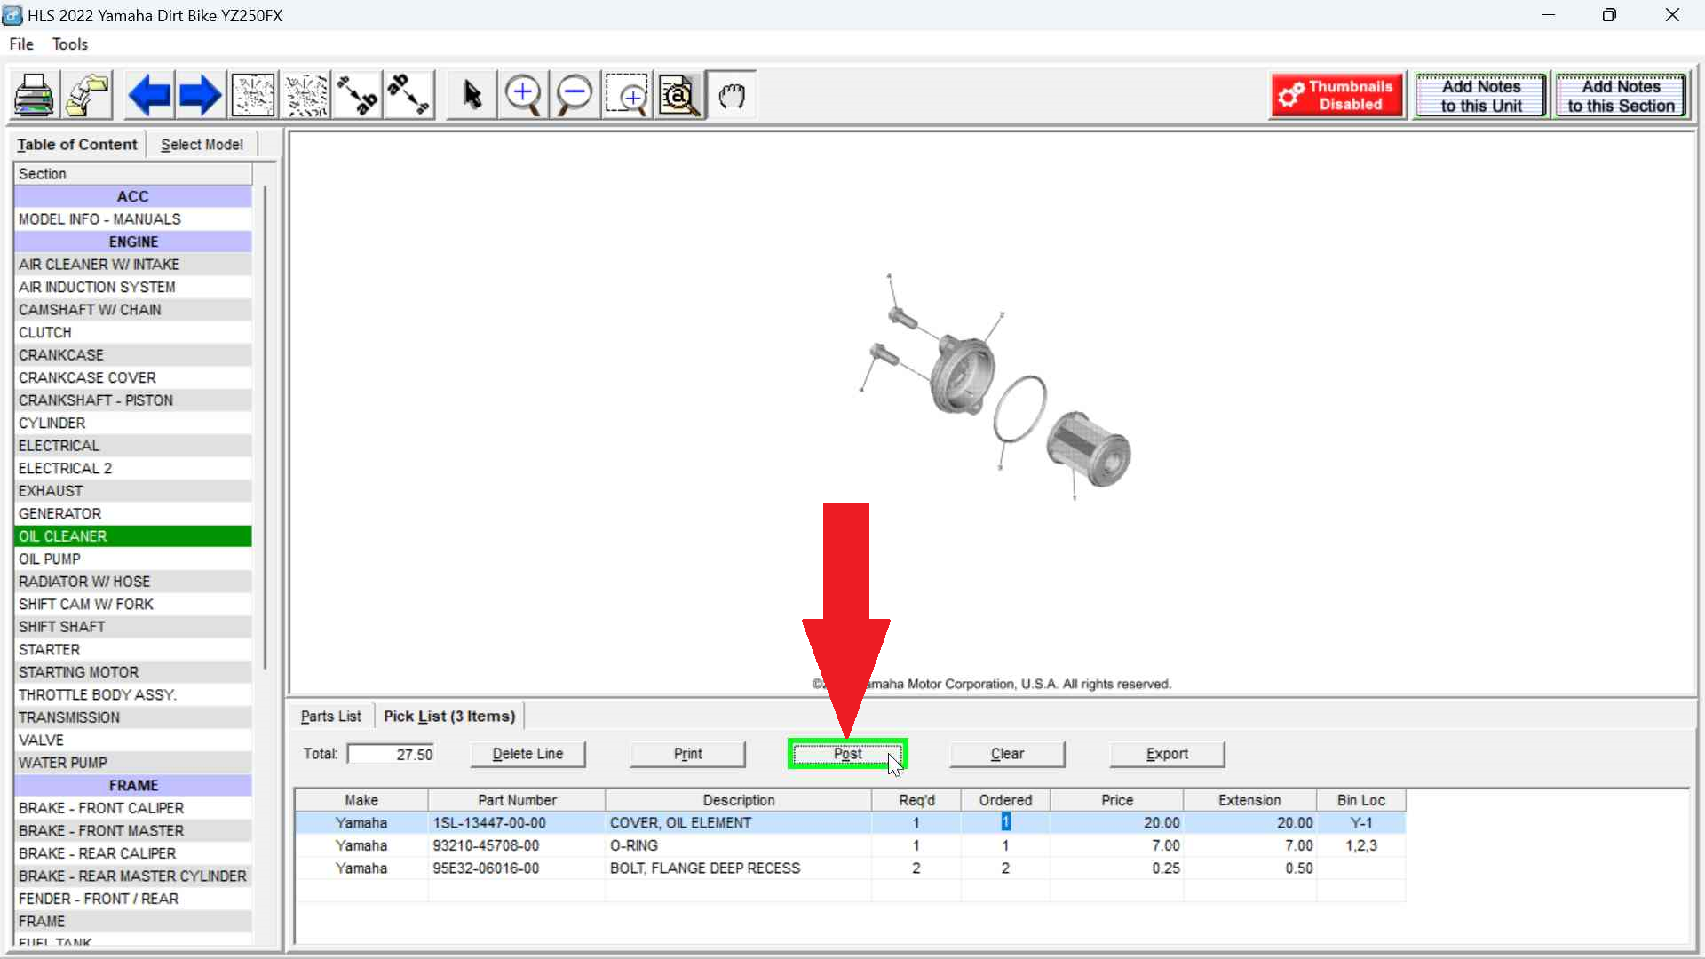Switch to the Parts List tab
1705x959 pixels.
click(330, 717)
